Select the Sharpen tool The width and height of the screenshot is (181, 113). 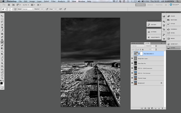2,51
